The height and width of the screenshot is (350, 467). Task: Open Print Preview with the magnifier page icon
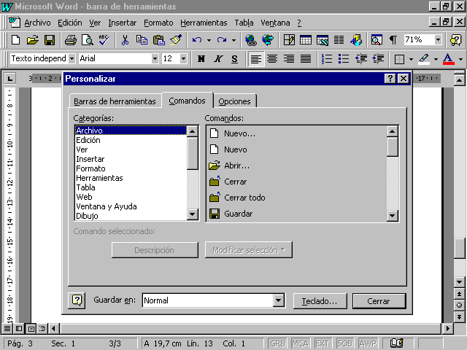pos(88,40)
